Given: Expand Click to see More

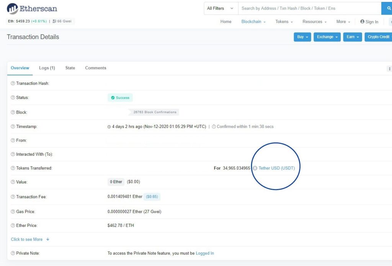Looking at the screenshot, I should pyautogui.click(x=30, y=240).
